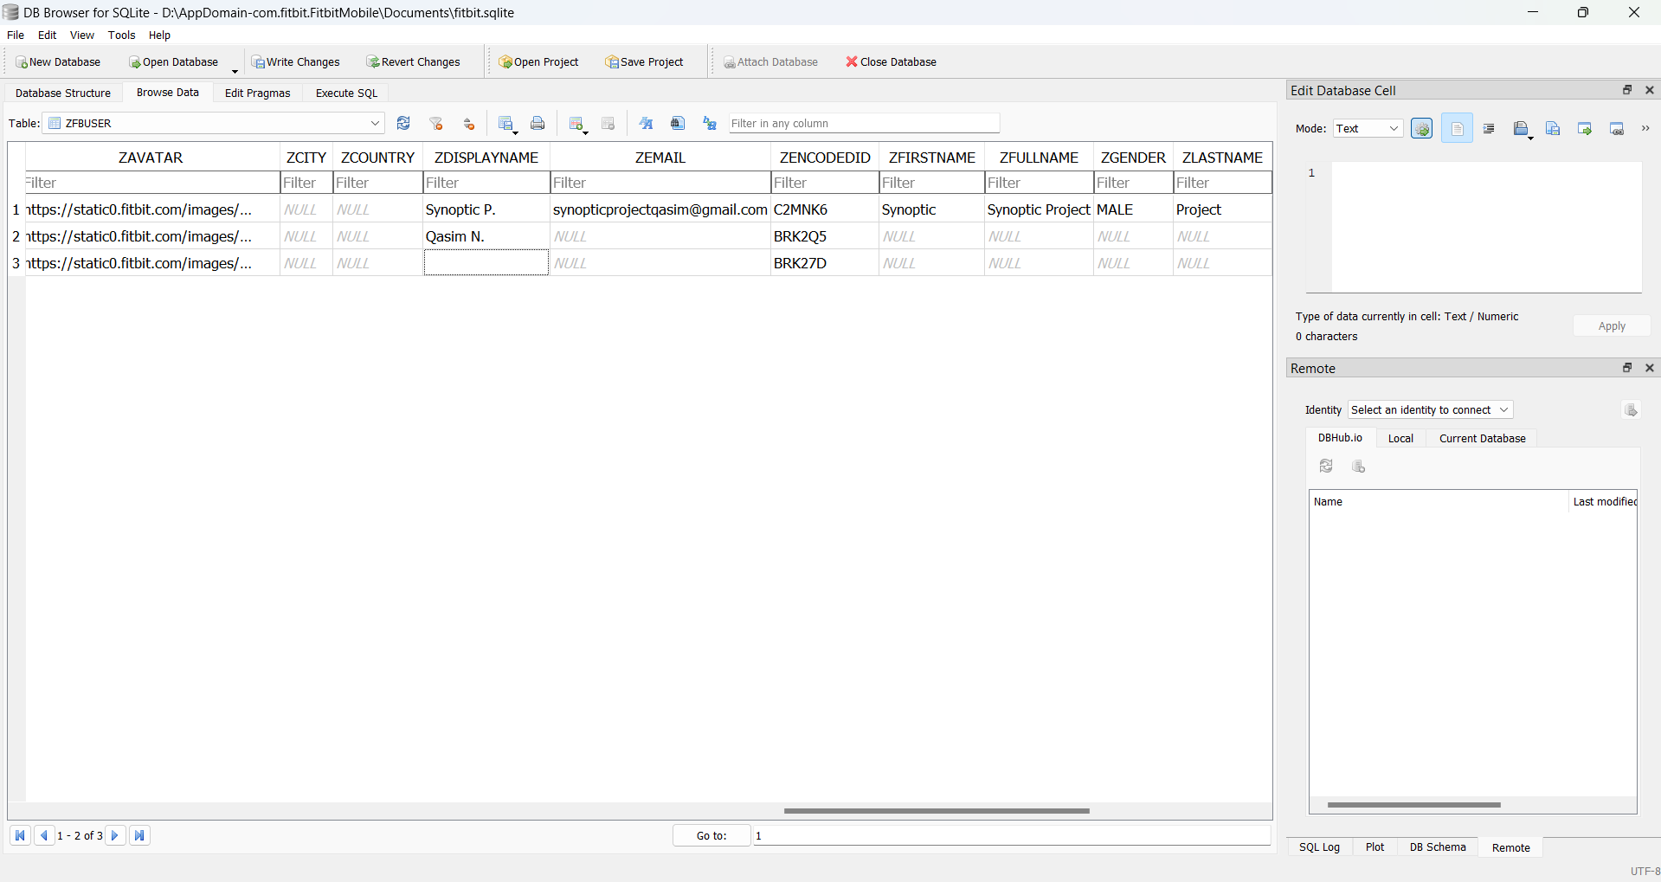Click the horizontal scrollbar of data table
Screen dimensions: 1661x882
tap(936, 811)
